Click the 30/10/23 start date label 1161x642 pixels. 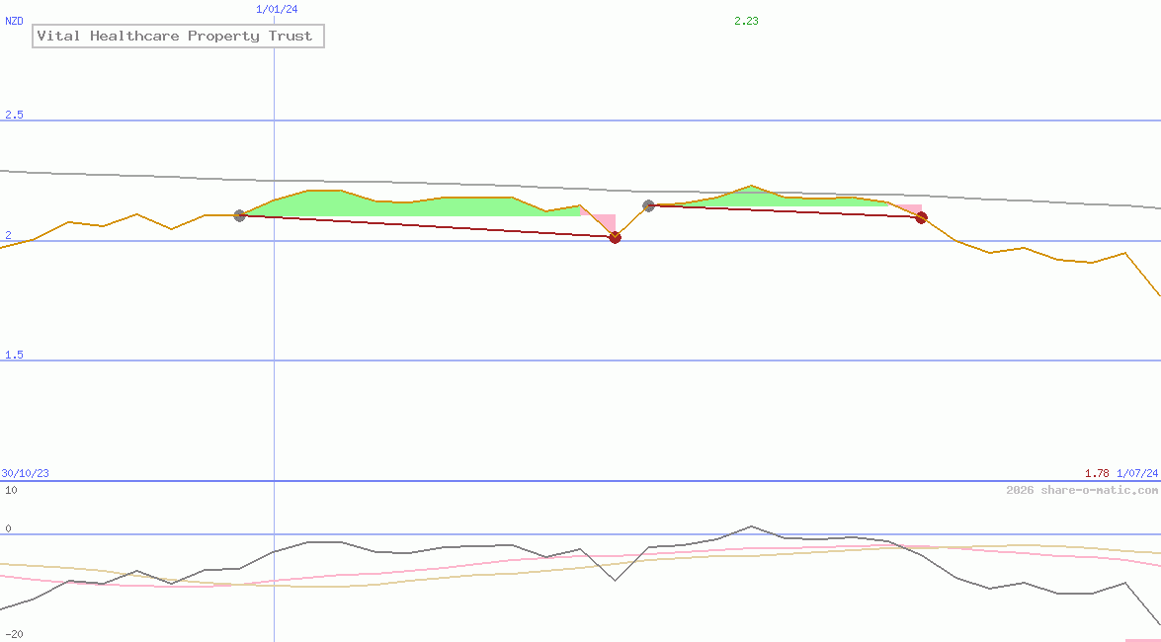[x=25, y=473]
